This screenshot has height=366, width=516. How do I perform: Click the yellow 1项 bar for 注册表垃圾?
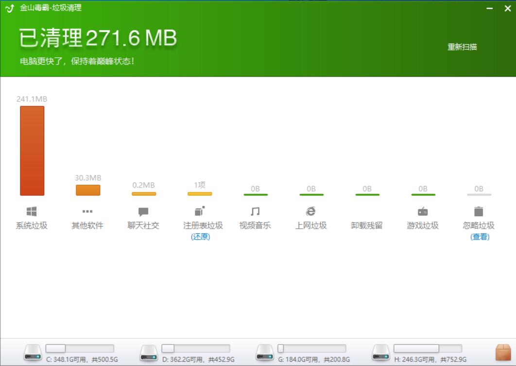[x=200, y=194]
